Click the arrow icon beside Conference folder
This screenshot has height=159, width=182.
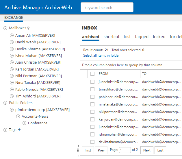(x=24, y=123)
